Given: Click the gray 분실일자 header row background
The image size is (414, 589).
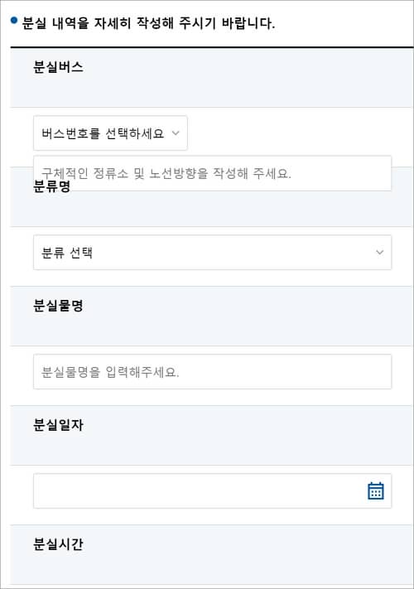Looking at the screenshot, I should (x=212, y=436).
